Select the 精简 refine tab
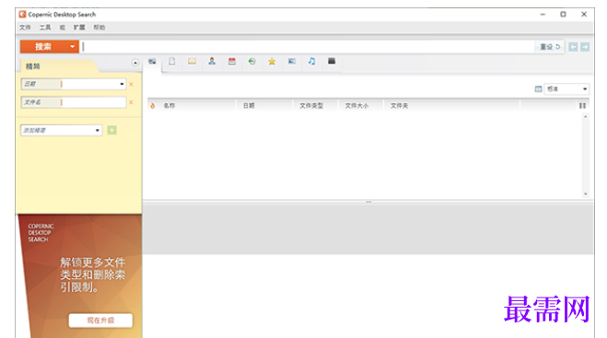The image size is (607, 338). (33, 66)
